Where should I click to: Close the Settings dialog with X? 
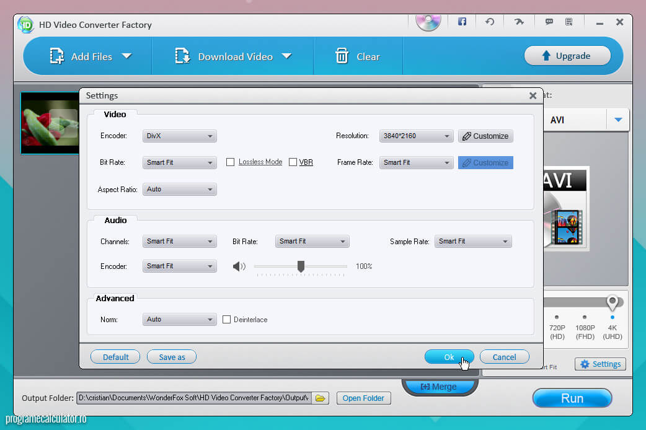[x=533, y=96]
